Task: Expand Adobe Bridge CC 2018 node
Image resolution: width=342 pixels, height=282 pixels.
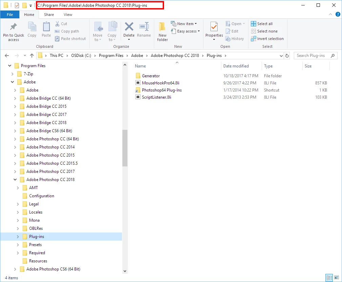Action: (x=15, y=123)
